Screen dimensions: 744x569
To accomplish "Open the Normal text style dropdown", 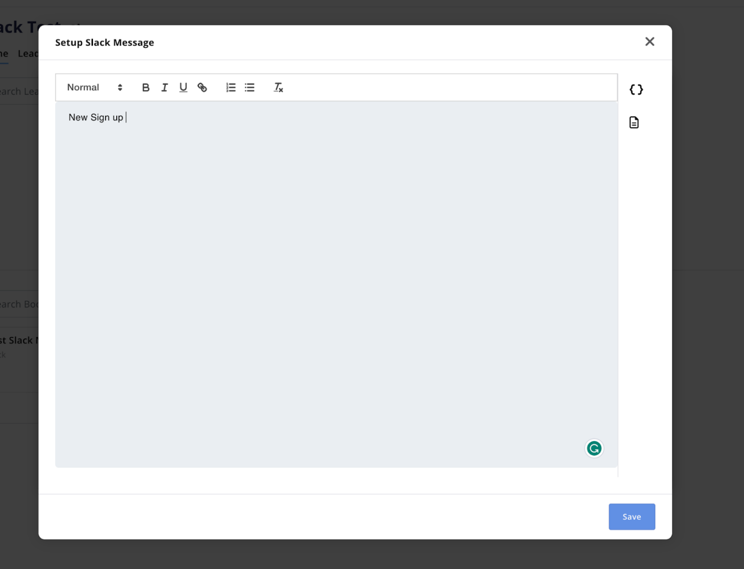I will coord(94,88).
